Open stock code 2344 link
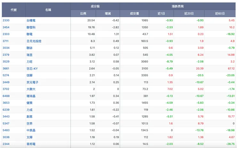The height and width of the screenshot is (148, 237). click(6, 144)
